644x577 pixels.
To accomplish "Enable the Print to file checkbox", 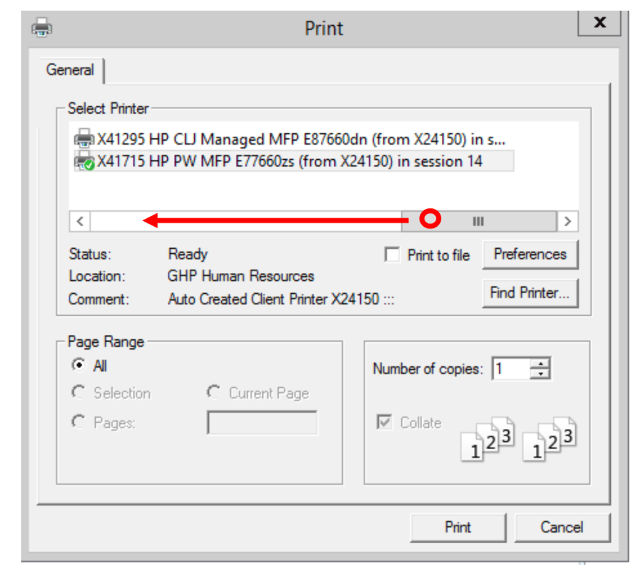I will tap(392, 255).
